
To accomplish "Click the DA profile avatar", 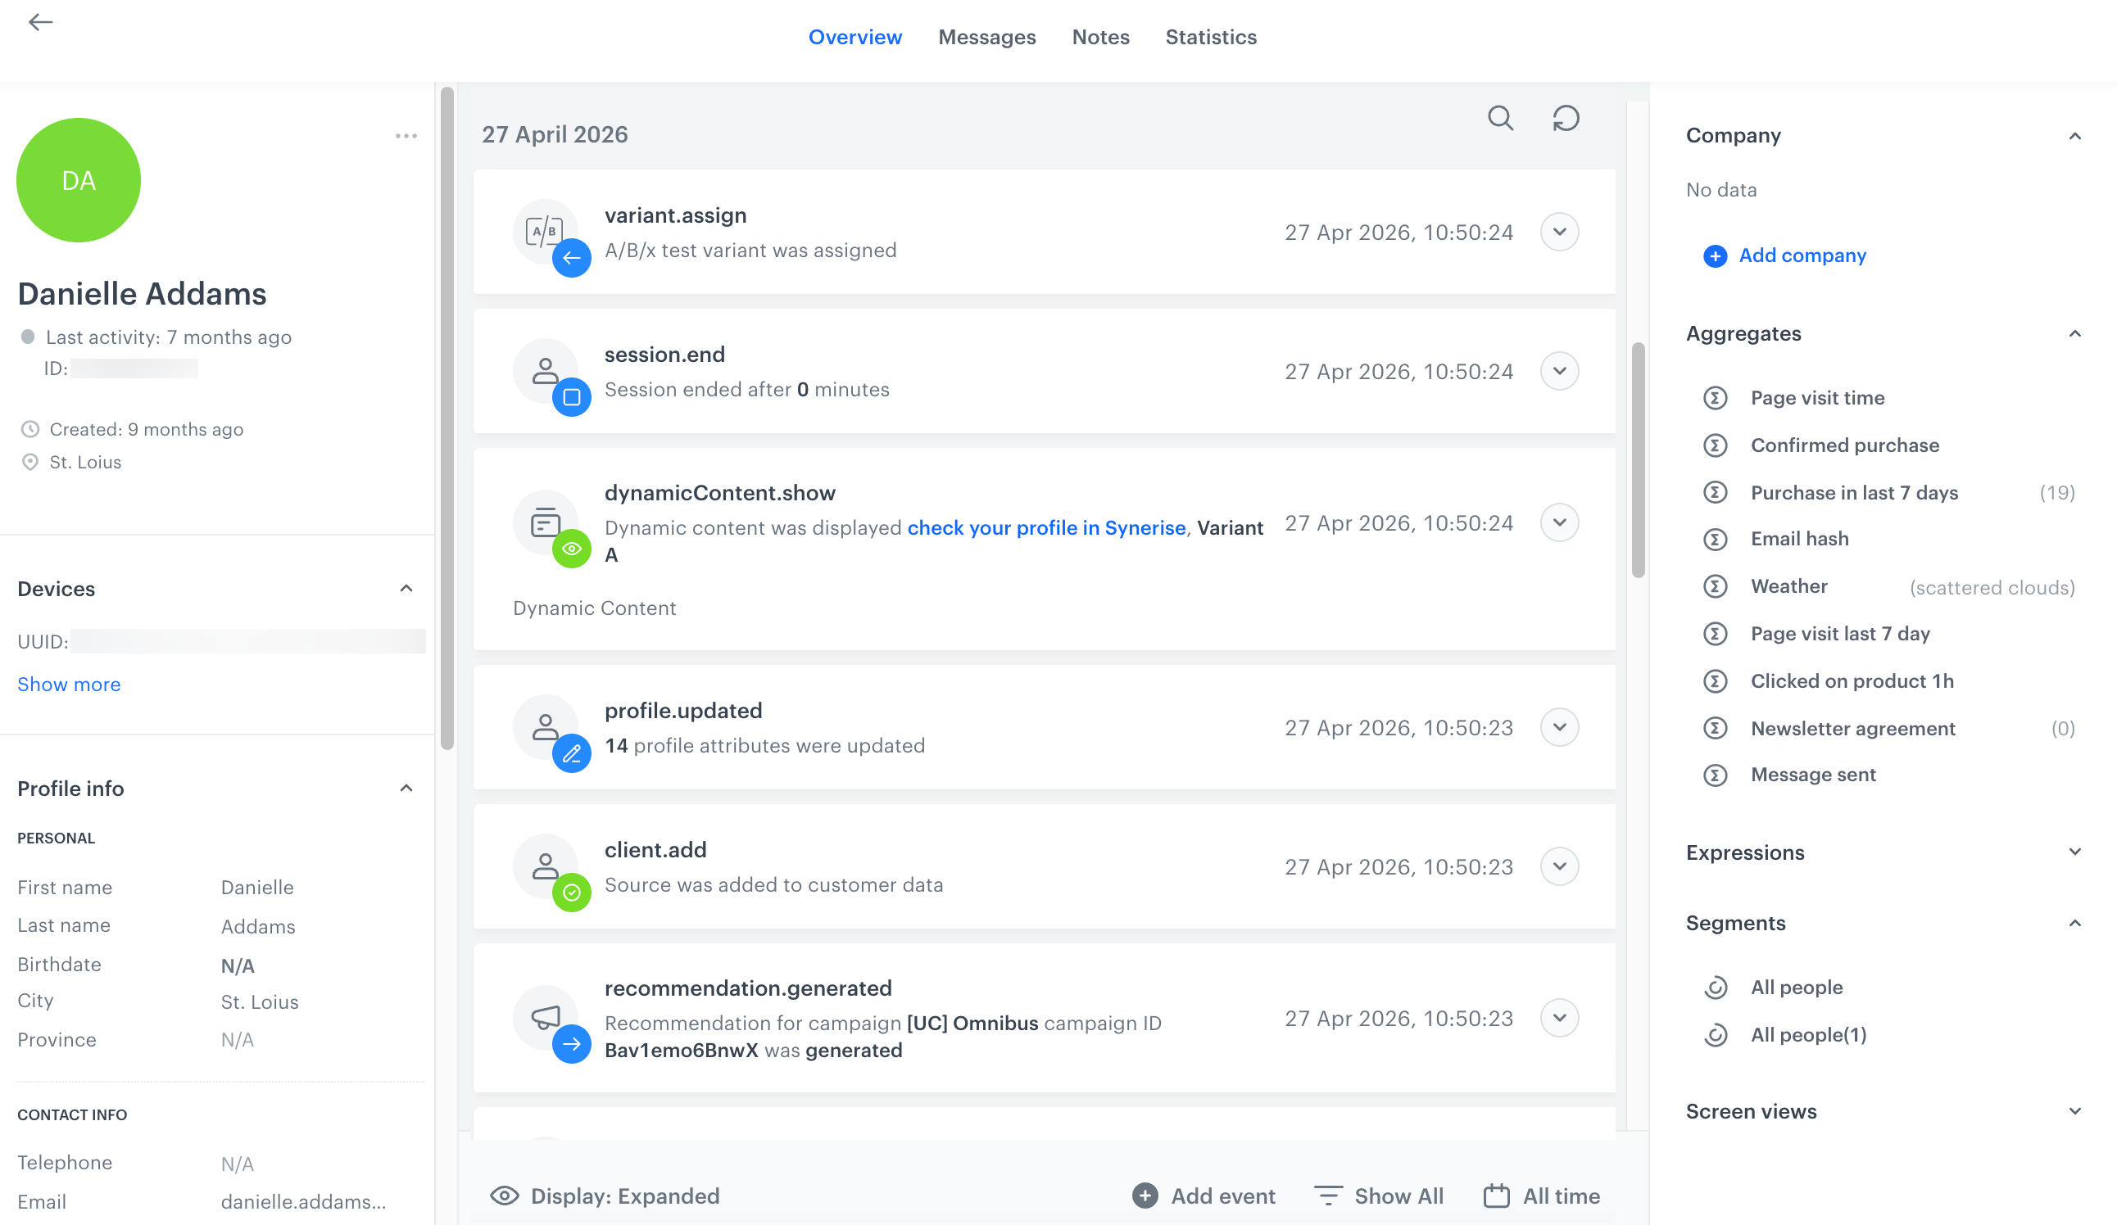I will pos(78,180).
